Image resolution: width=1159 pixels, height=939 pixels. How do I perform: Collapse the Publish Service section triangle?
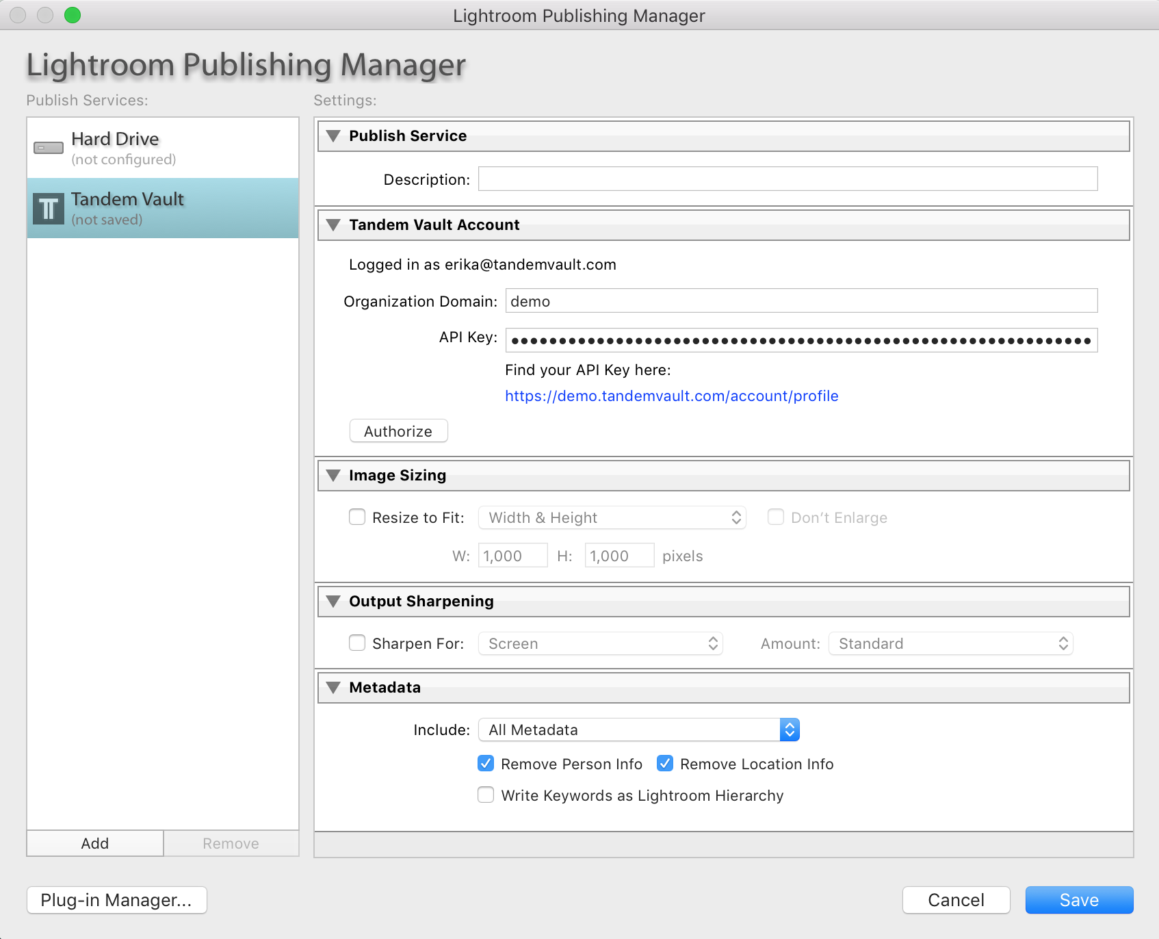click(x=333, y=136)
